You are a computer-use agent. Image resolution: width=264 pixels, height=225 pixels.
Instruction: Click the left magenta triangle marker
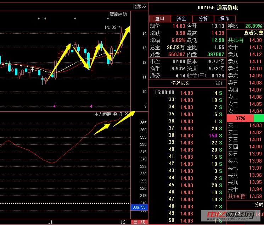point(54,106)
